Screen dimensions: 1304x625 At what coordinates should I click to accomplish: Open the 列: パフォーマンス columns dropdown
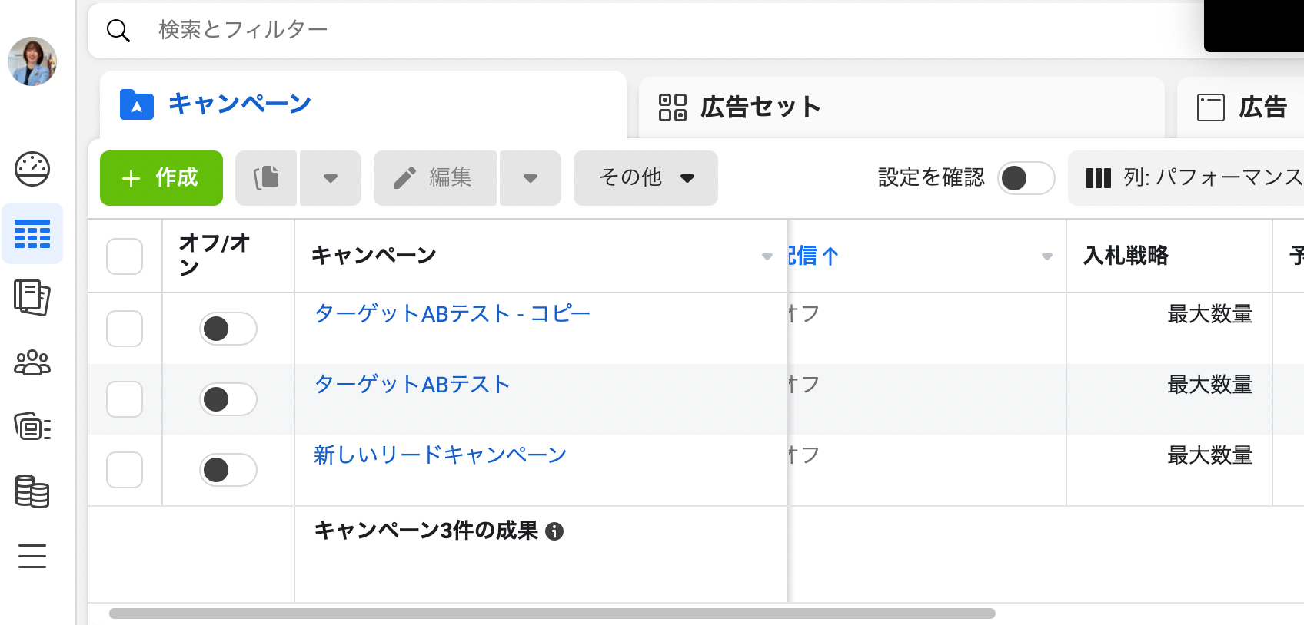click(1186, 178)
